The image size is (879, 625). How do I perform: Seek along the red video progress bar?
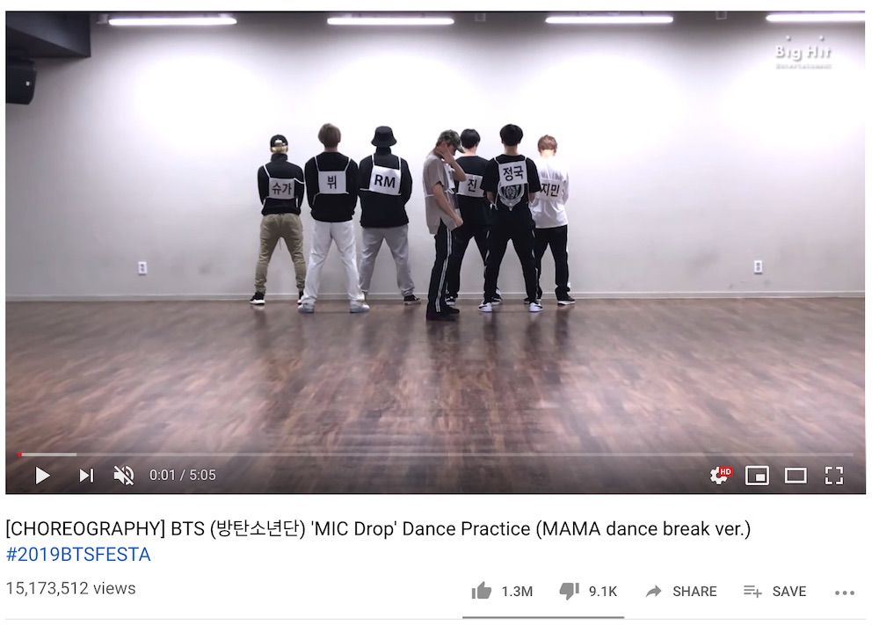(x=436, y=454)
